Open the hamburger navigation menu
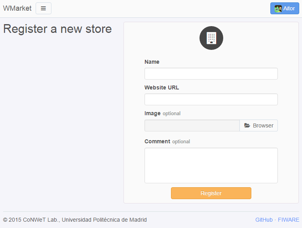This screenshot has width=302, height=228. point(44,8)
